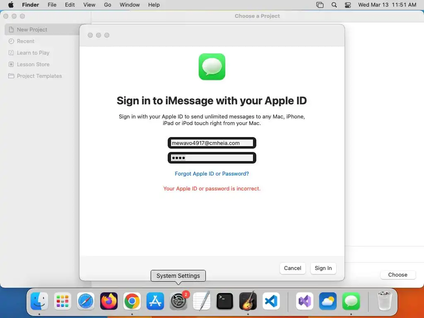Click the Apple ID email field

(212, 143)
